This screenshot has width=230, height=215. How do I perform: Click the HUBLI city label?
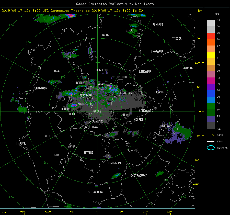pos(71,114)
